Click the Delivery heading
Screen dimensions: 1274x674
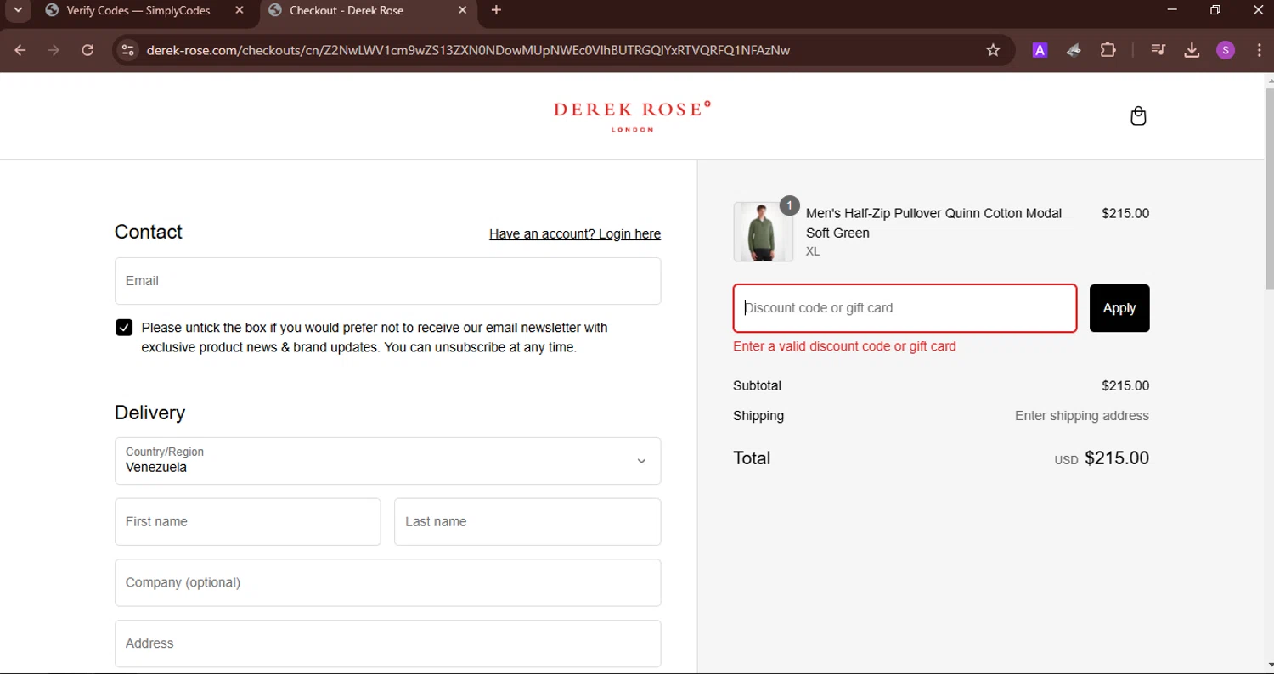point(149,413)
